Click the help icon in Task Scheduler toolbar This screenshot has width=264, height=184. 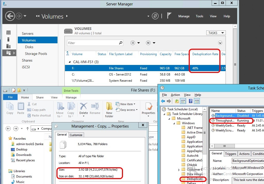[x=191, y=101]
